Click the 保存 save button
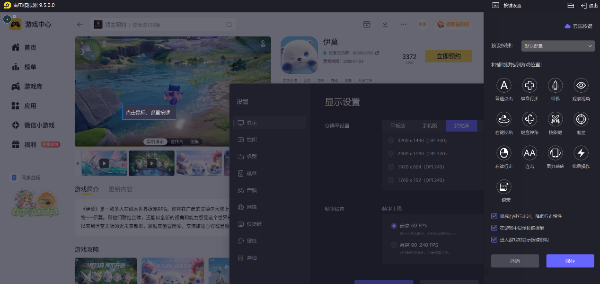 point(570,261)
